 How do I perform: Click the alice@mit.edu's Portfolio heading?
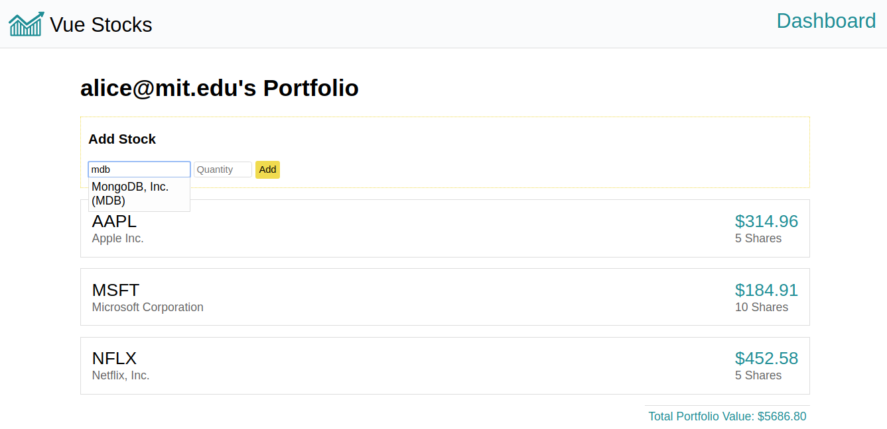pos(220,88)
